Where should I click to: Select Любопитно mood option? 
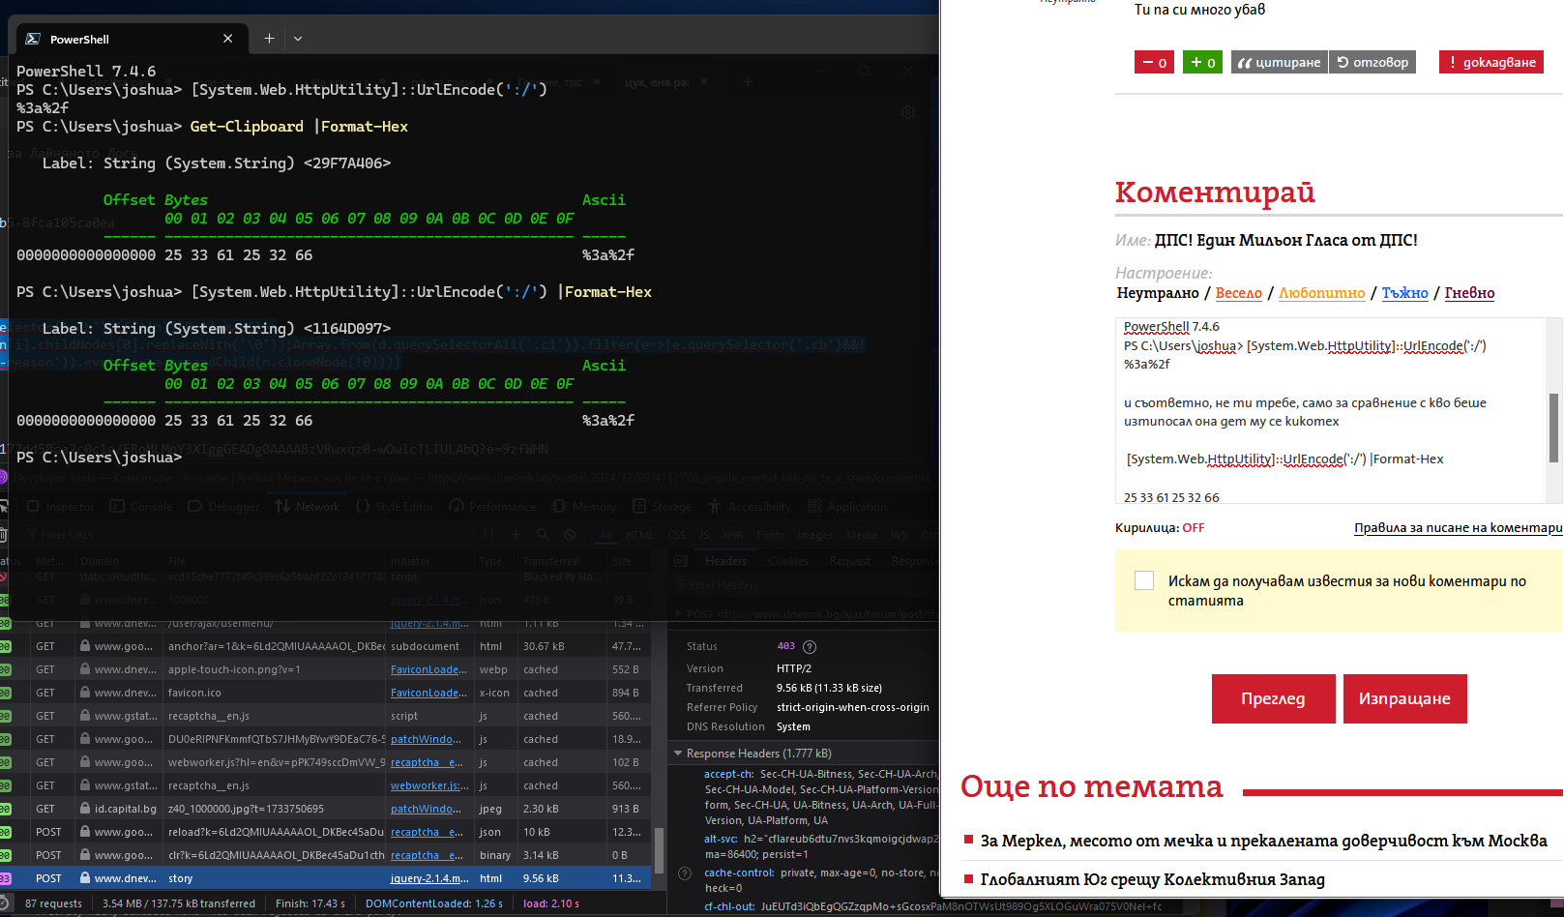click(1321, 293)
